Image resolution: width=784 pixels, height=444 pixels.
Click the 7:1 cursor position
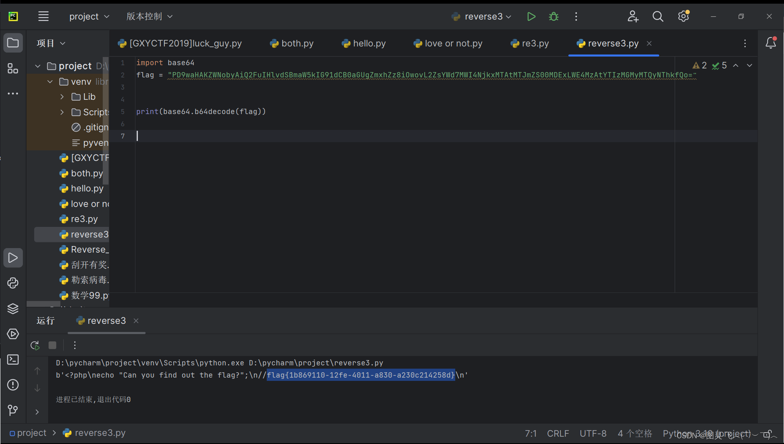530,433
